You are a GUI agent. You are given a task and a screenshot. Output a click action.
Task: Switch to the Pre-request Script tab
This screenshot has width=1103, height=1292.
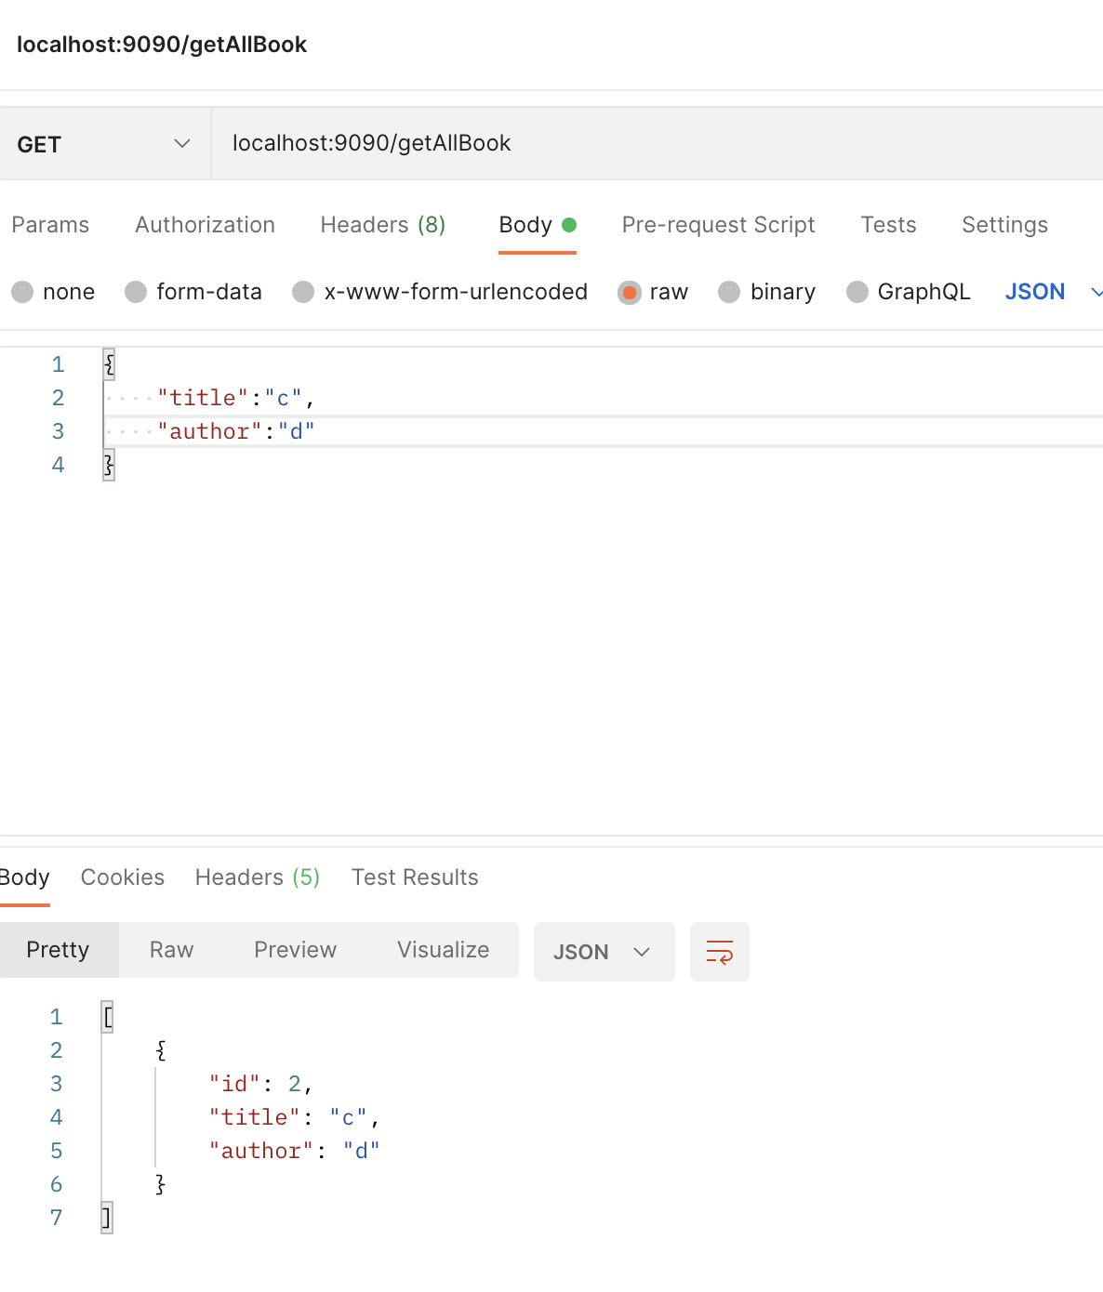pos(718,225)
